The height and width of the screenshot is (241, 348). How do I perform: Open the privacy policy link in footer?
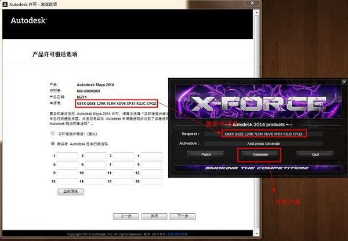177,234
